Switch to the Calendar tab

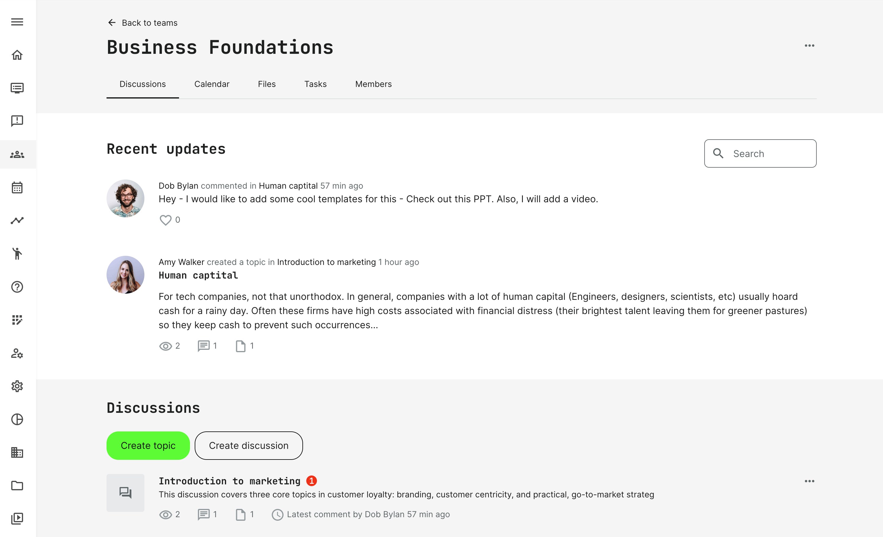click(x=212, y=84)
